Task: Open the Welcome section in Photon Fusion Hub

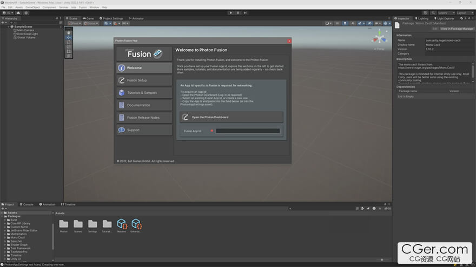Action: tap(144, 68)
